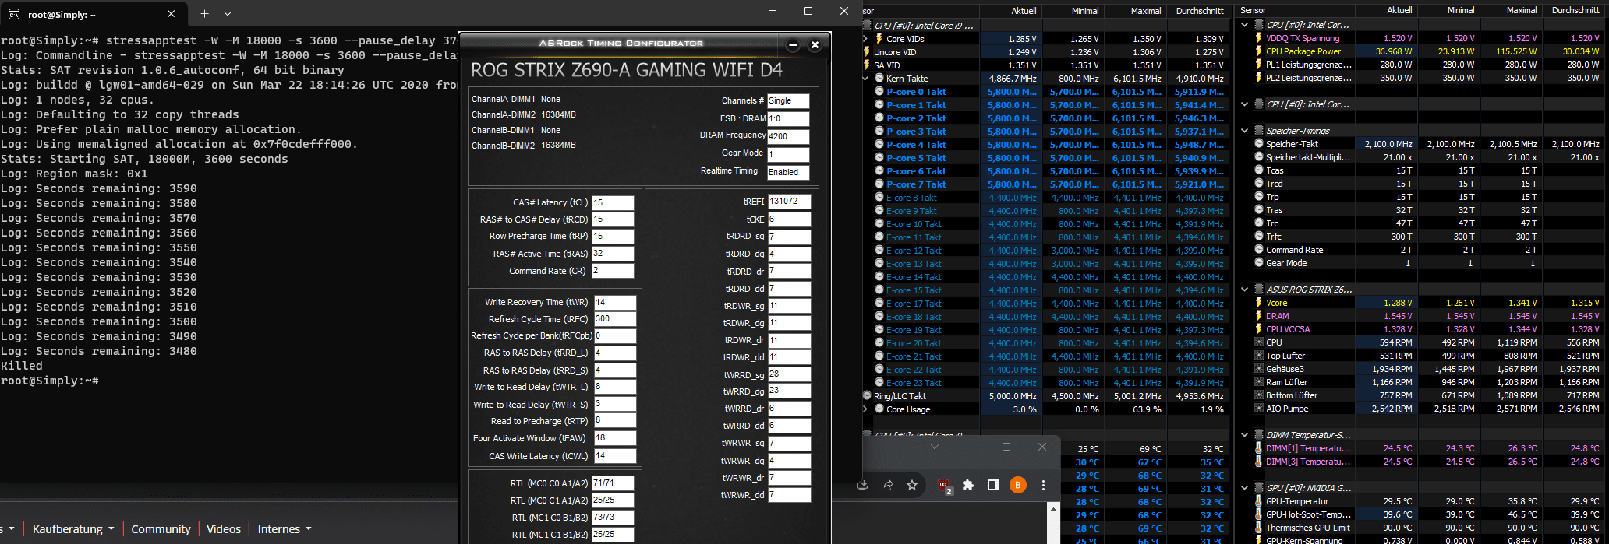Click the Sensor column header right panel

tap(1296, 10)
